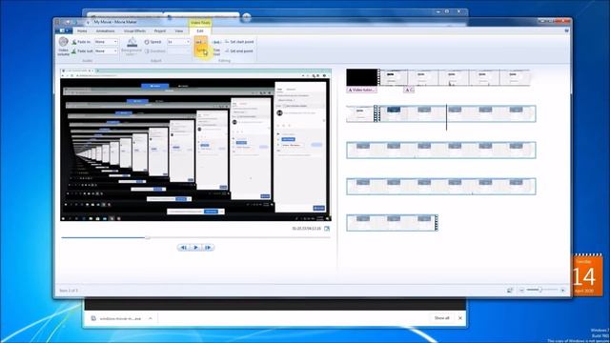Click the zoom in plus button

click(562, 290)
